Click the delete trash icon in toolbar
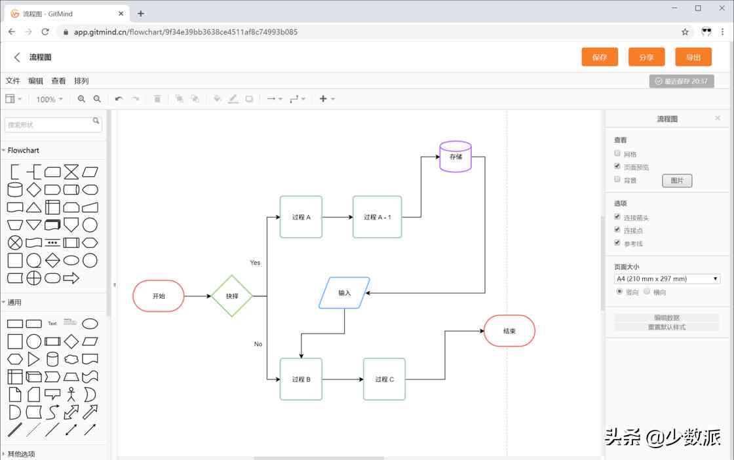Viewport: 734px width, 460px height. [x=157, y=99]
